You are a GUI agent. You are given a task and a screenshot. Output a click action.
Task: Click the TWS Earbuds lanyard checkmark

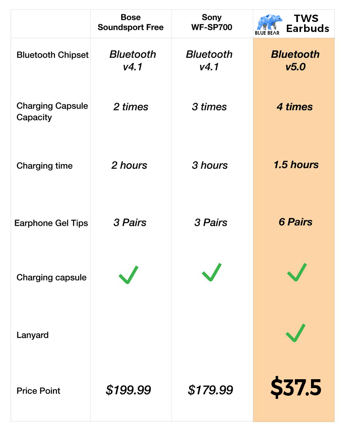point(295,333)
